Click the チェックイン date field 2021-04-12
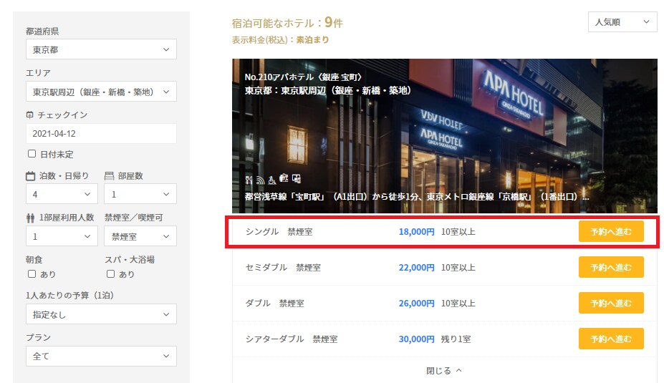The height and width of the screenshot is (383, 664). 101,134
